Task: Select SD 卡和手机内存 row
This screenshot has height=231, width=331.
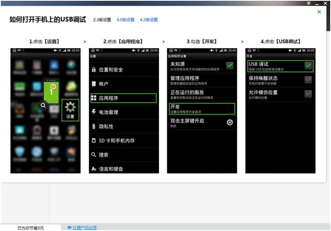Action: (124, 140)
